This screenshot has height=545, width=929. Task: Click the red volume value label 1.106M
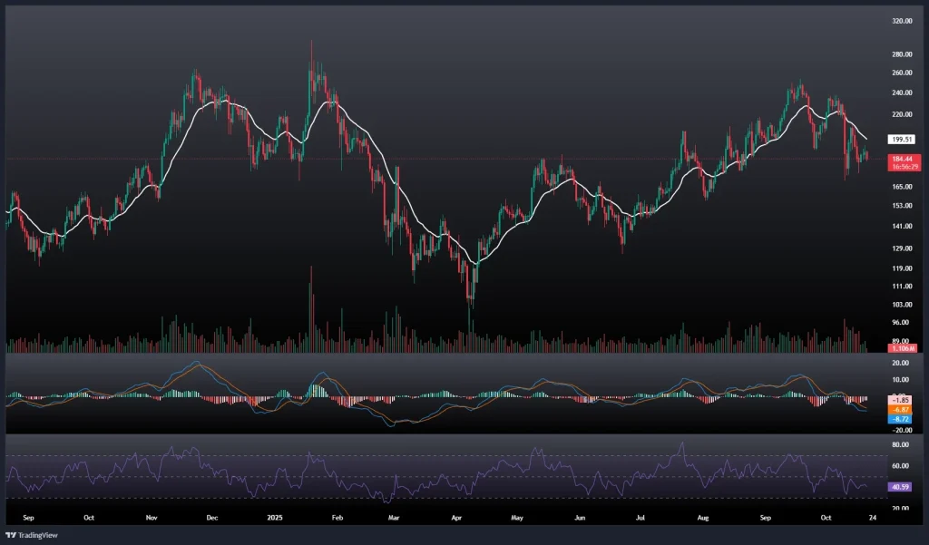coord(902,348)
